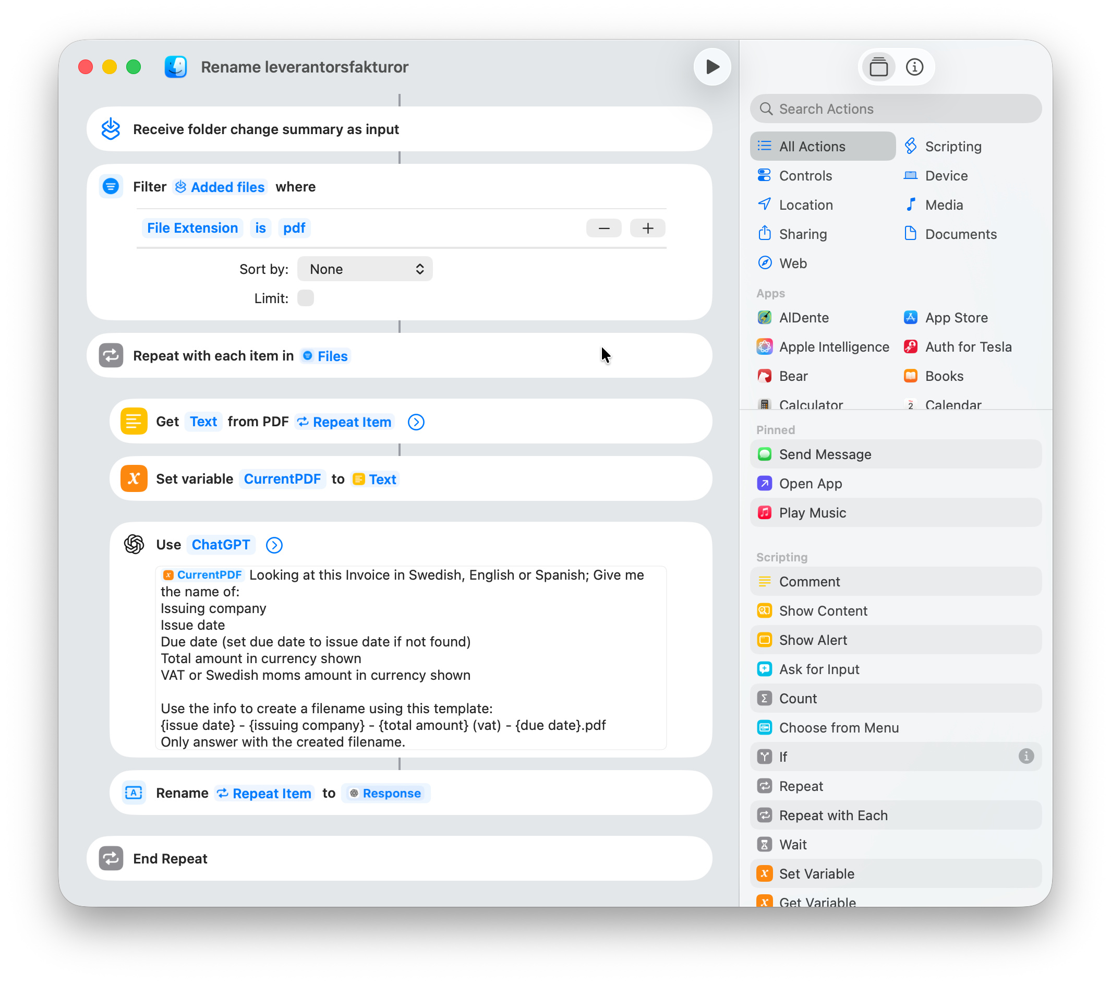Open the shortcut details info icon
1111x984 pixels.
coord(914,67)
